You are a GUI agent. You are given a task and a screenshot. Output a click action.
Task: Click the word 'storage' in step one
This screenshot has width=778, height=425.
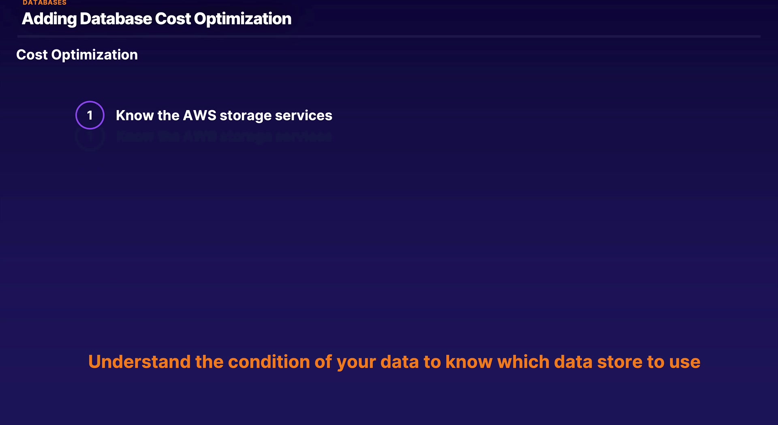click(245, 116)
